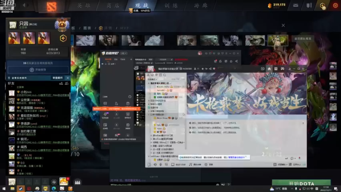Click the orange chat avatar with red notification badge

point(64,181)
